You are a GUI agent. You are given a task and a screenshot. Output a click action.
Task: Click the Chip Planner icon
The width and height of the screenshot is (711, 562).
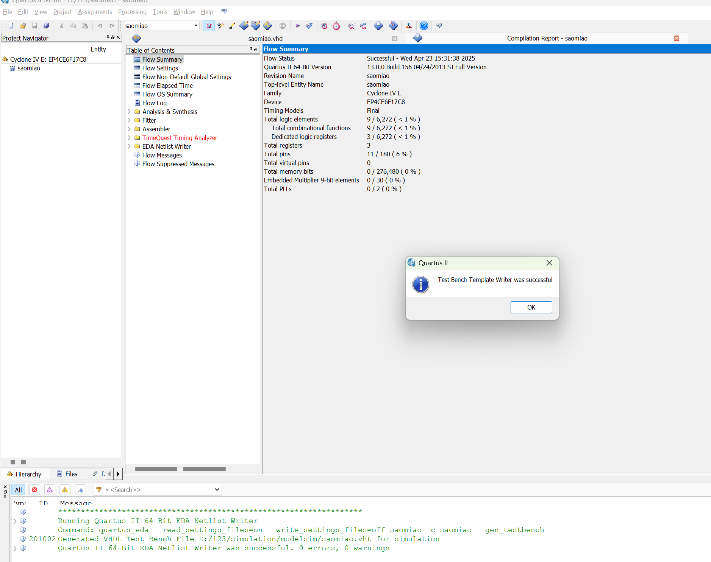tap(268, 26)
